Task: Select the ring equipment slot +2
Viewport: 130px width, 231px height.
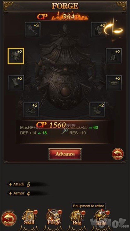Action: click(31, 109)
